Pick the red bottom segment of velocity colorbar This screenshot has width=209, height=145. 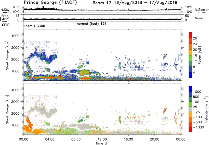pyautogui.click(x=190, y=130)
